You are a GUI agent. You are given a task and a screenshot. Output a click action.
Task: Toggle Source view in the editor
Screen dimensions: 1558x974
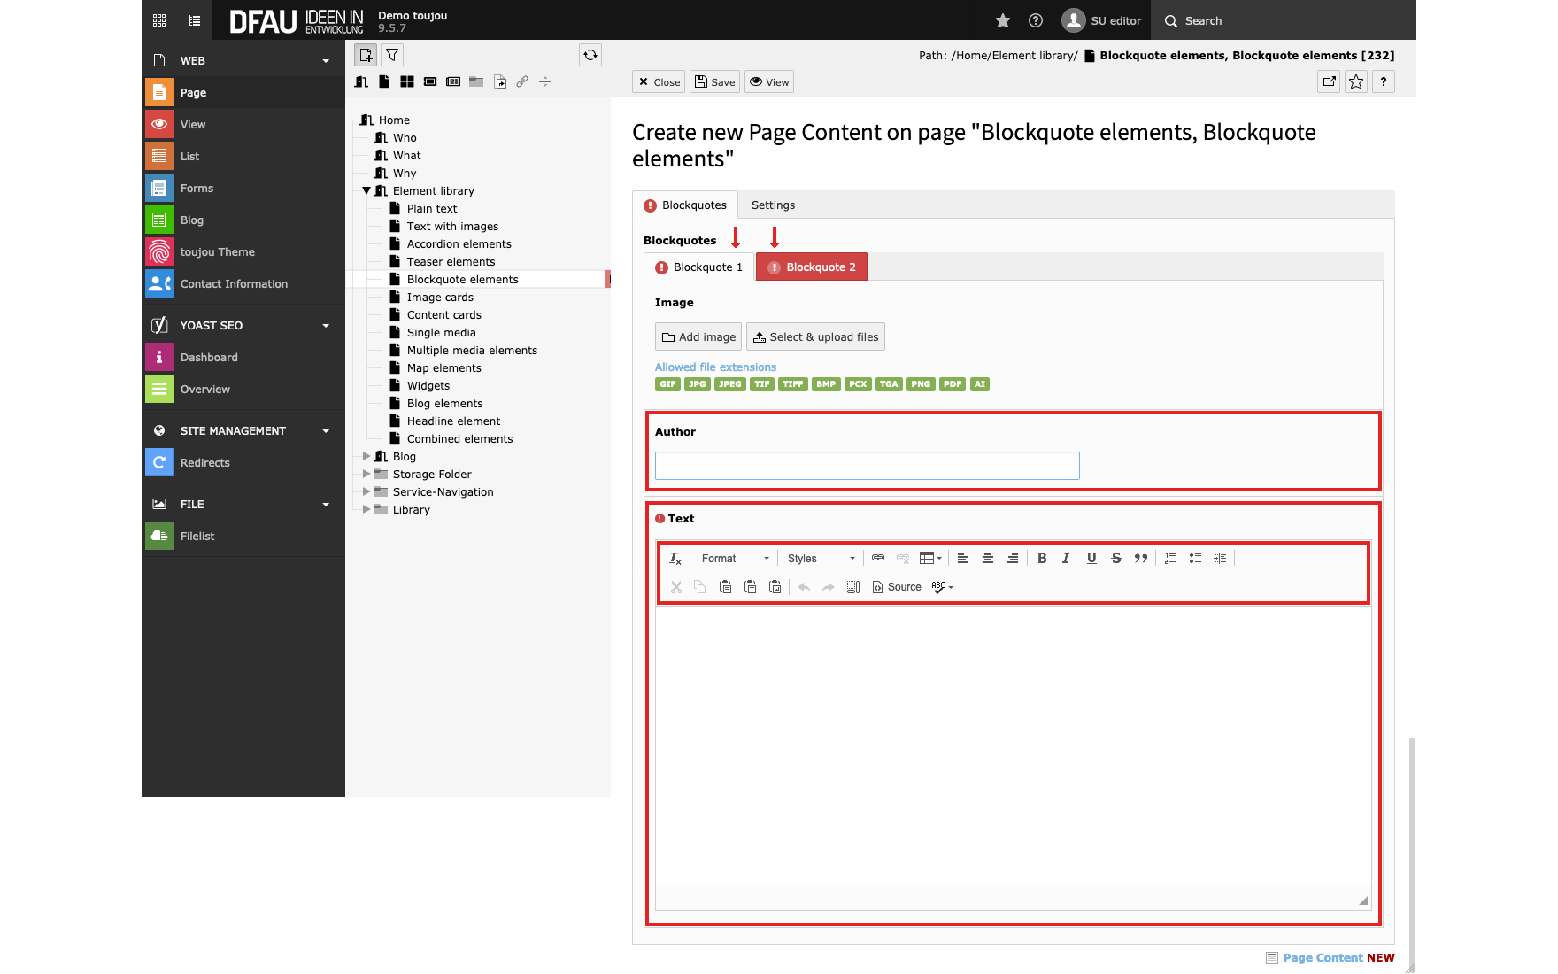[x=897, y=587]
